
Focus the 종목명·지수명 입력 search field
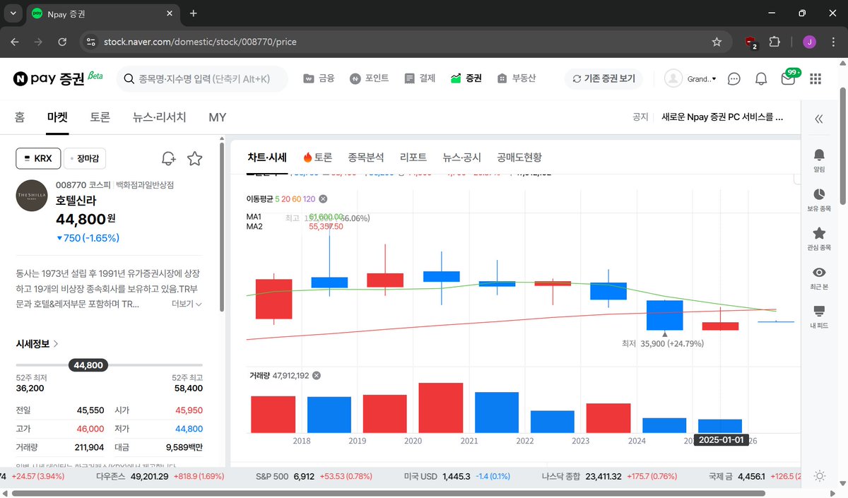tap(202, 79)
